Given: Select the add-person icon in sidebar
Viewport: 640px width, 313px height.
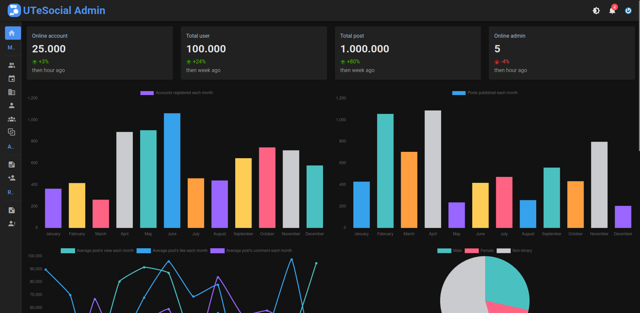Looking at the screenshot, I should [12, 178].
